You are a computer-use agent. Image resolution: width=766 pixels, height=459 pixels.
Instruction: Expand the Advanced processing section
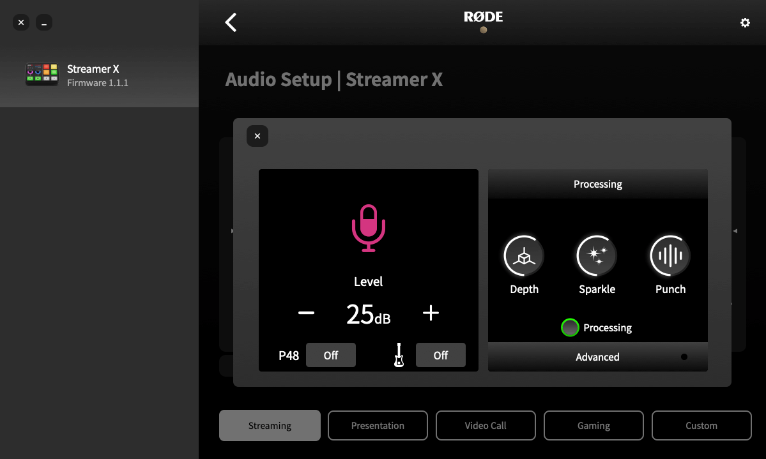coord(597,357)
